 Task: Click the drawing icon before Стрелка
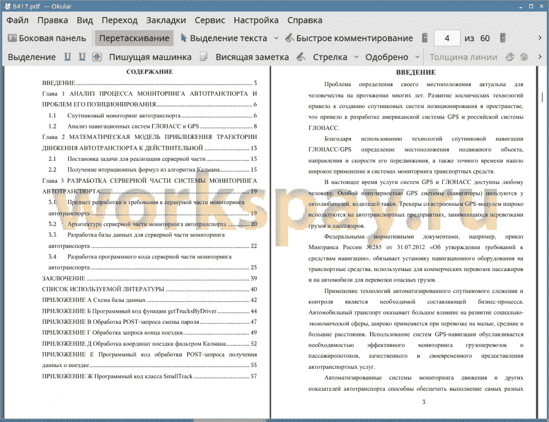[x=301, y=57]
